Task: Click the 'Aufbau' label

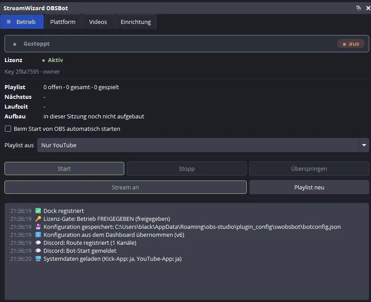Action: [15, 116]
